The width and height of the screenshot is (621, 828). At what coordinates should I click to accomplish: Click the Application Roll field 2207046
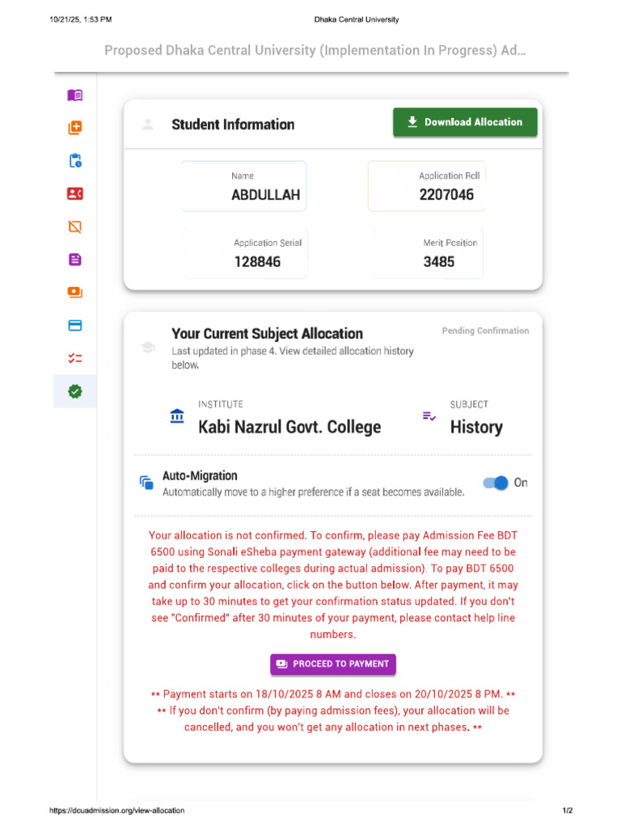tap(427, 186)
